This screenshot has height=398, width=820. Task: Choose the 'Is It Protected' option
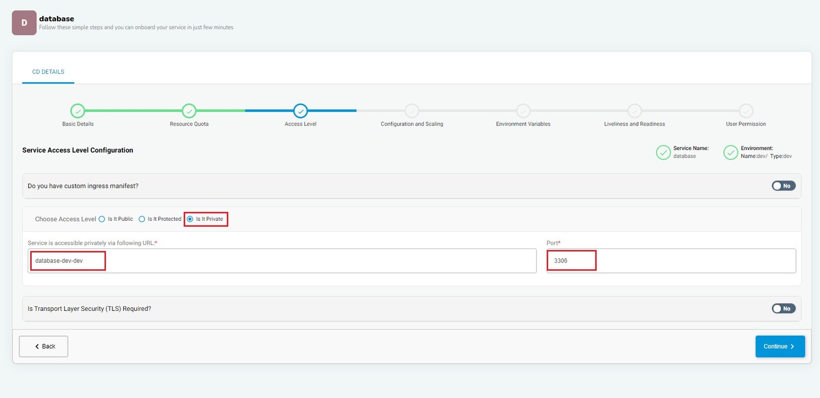tap(142, 219)
